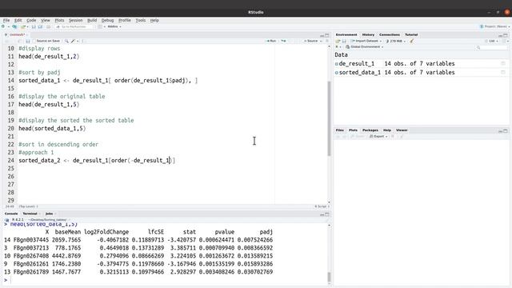Click the R Script file type selector
The image size is (512, 288).
pos(322,206)
